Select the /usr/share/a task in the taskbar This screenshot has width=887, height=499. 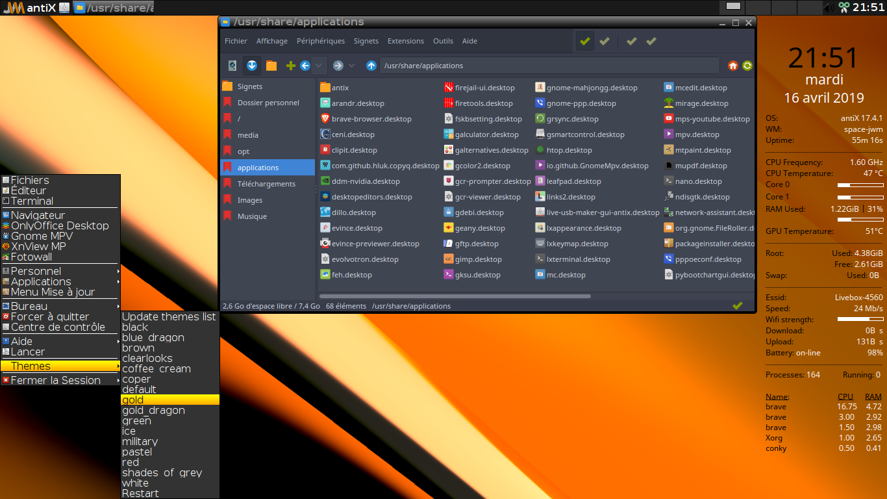(x=114, y=8)
